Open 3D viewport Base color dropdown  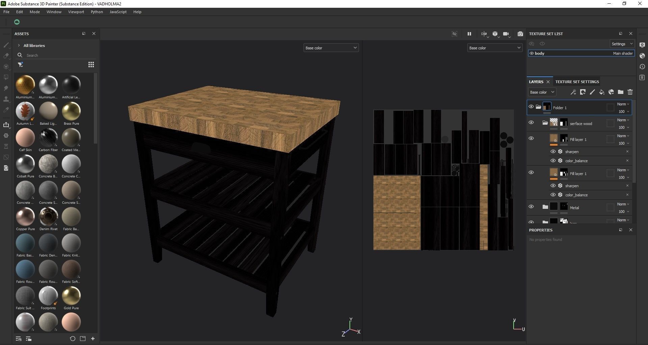[x=331, y=48]
